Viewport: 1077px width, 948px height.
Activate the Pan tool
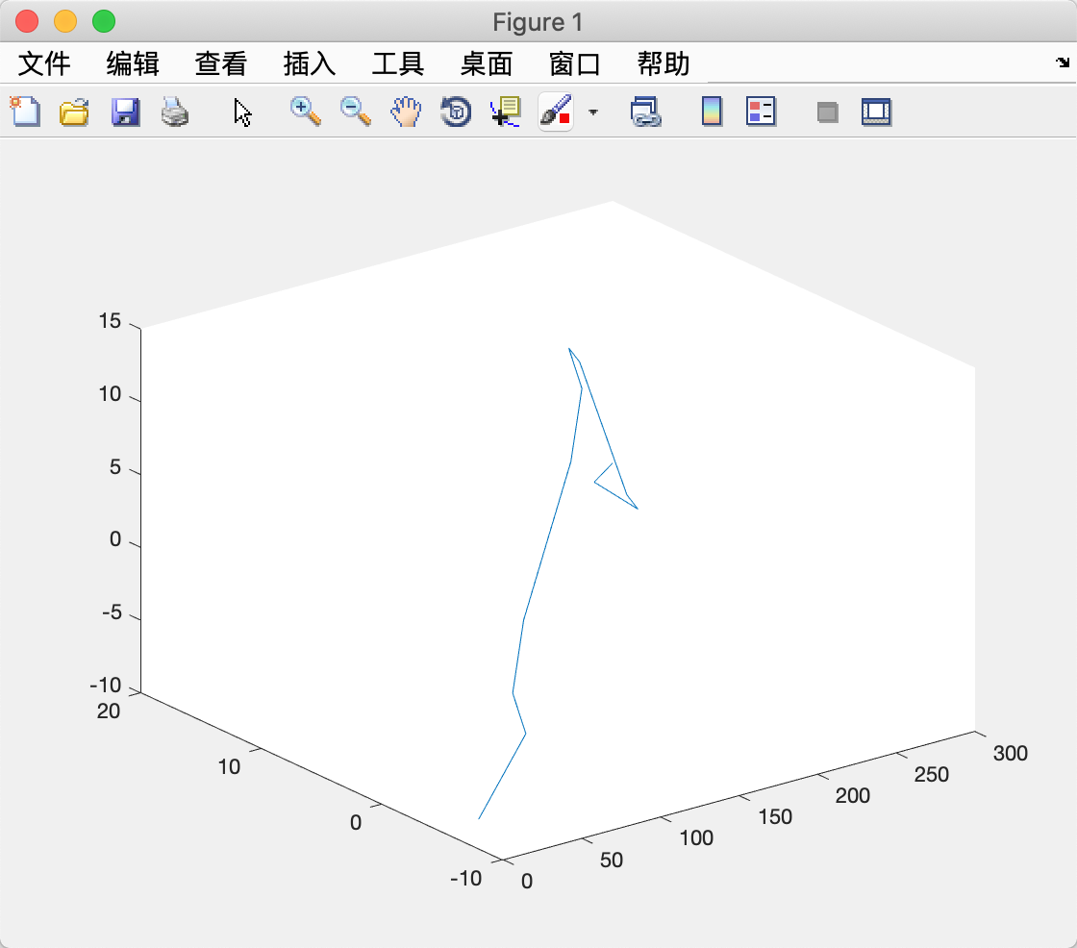click(x=405, y=112)
